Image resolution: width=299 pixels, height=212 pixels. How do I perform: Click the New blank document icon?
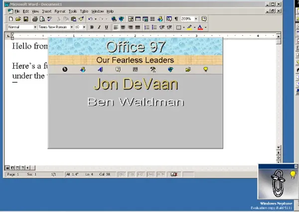(x=10, y=19)
